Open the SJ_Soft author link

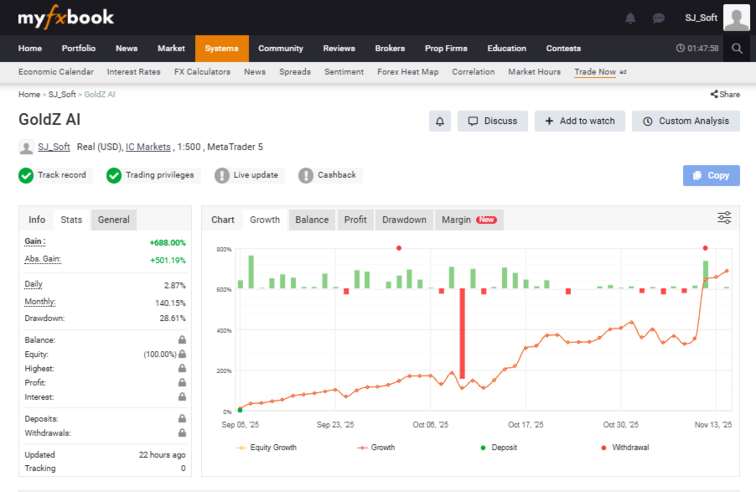[54, 147]
